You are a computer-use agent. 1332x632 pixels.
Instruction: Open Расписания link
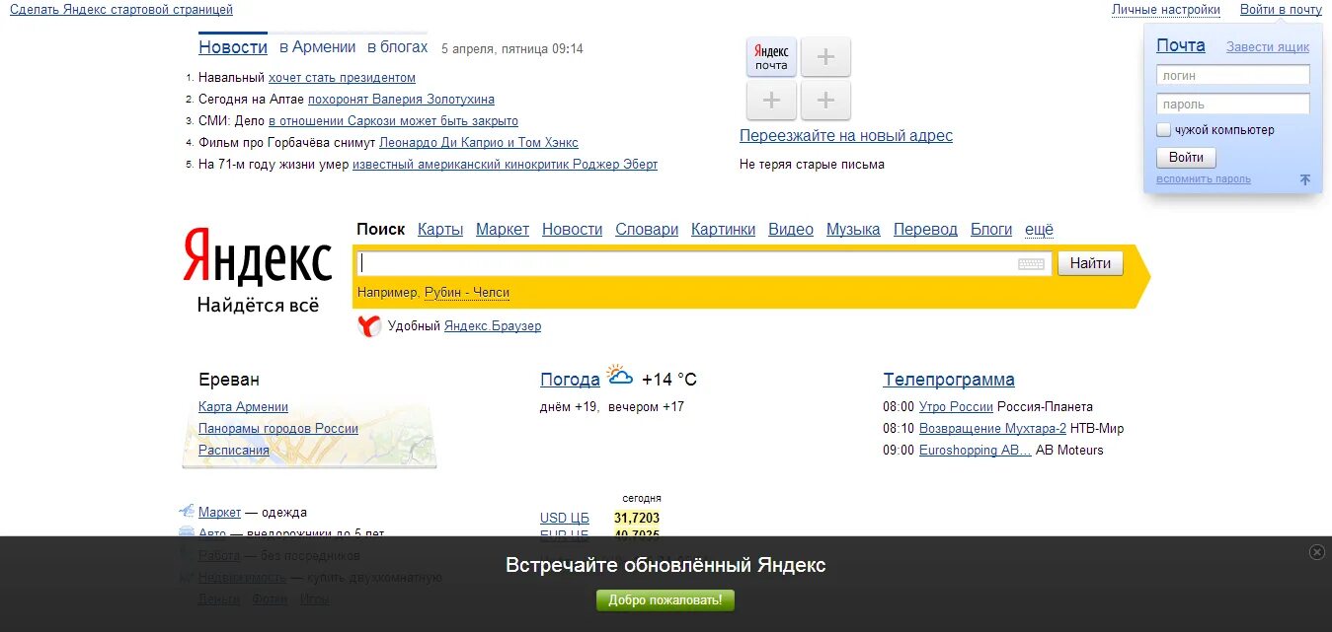(234, 450)
